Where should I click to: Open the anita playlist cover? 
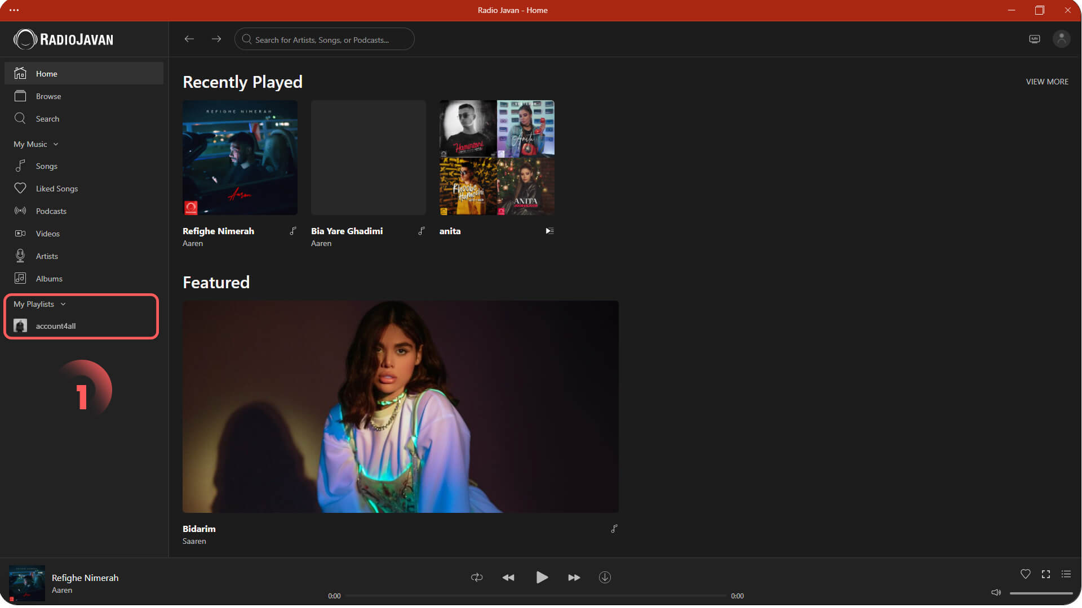[497, 158]
